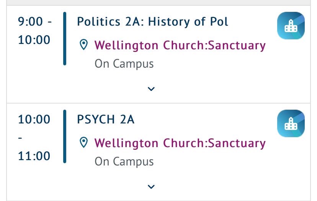Image resolution: width=317 pixels, height=201 pixels.
Task: Click empty area beside the PSYCH 2A chevron
Action: point(222,187)
